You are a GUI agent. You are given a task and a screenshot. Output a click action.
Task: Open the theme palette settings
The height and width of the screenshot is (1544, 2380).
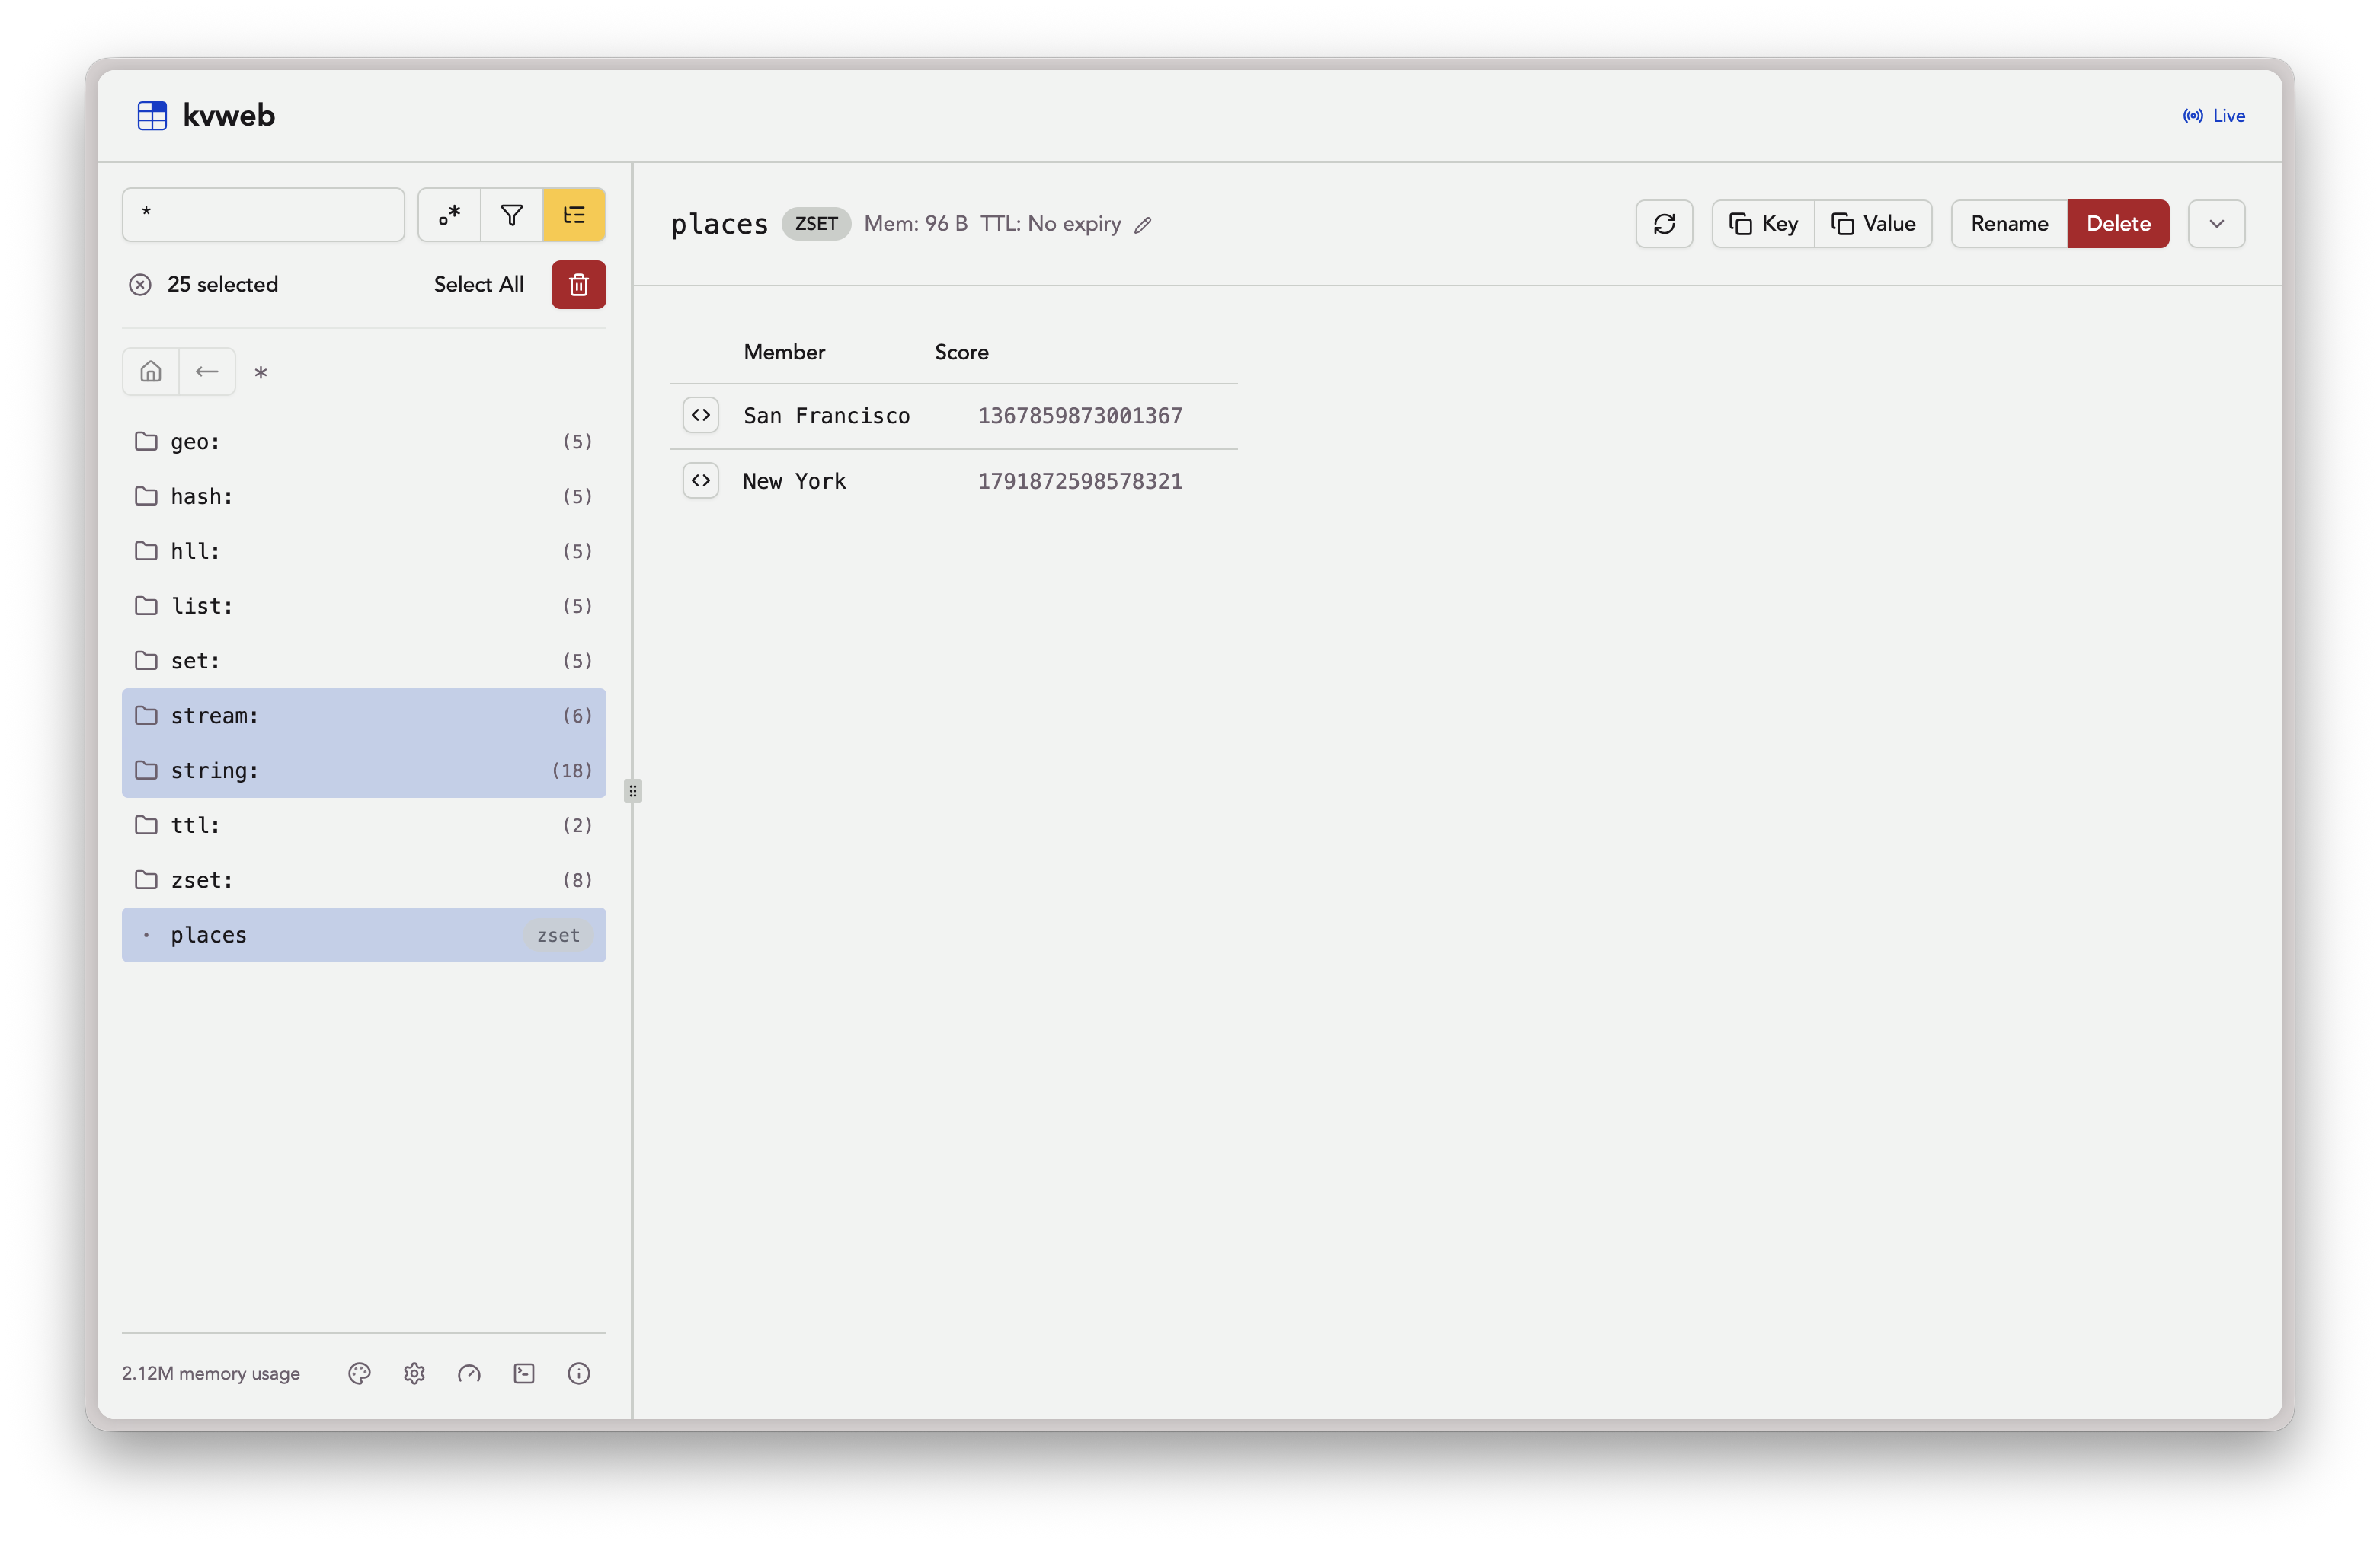coord(359,1373)
